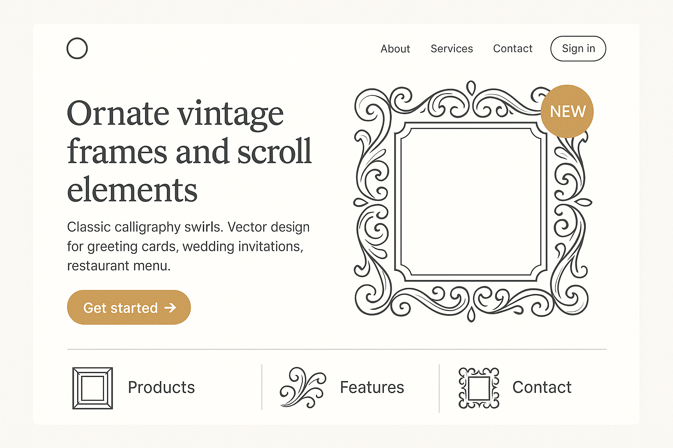Image resolution: width=673 pixels, height=448 pixels.
Task: Click the circle logo in the header
Action: tap(77, 48)
